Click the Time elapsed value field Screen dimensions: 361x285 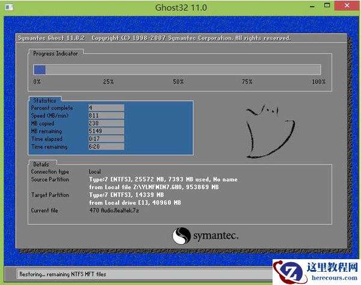point(106,139)
